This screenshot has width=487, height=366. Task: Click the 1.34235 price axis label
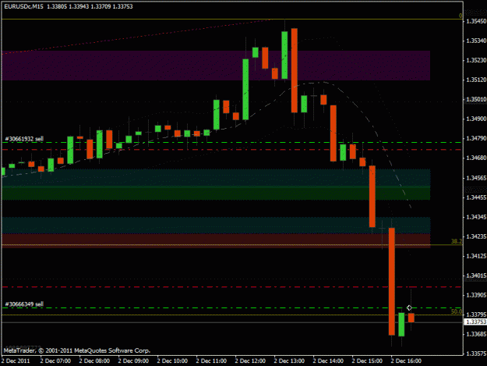[x=476, y=236]
